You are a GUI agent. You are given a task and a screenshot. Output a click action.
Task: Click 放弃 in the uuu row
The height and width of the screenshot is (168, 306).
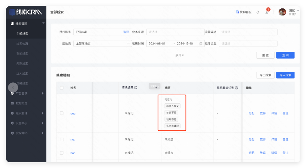coord(263,113)
